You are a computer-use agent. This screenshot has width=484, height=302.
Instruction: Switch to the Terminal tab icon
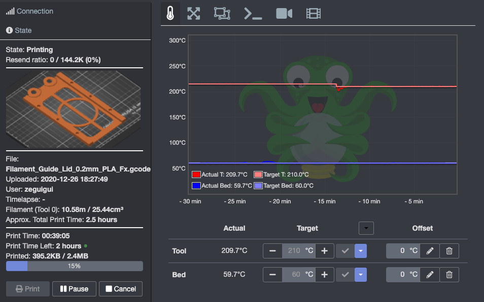pos(253,14)
